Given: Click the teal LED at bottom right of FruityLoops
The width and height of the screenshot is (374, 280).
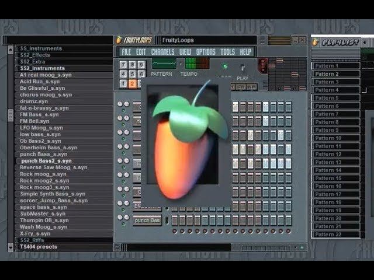Looking at the screenshot, I should (x=302, y=247).
